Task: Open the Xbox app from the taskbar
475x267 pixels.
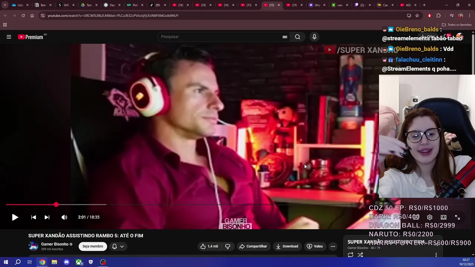Action: [x=79, y=262]
